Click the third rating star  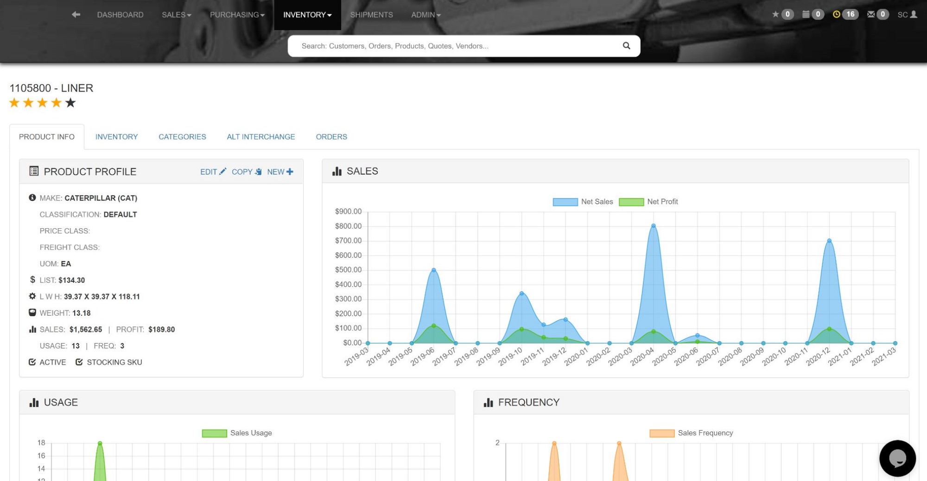pyautogui.click(x=42, y=103)
